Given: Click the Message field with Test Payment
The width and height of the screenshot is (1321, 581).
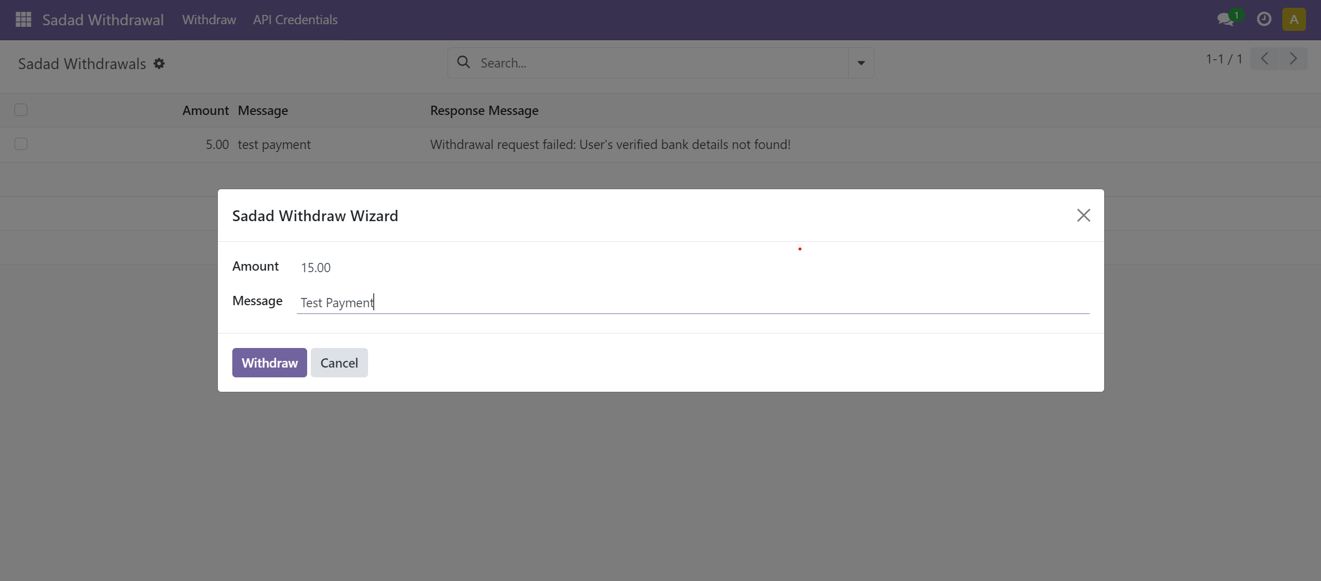Looking at the screenshot, I should tap(693, 302).
